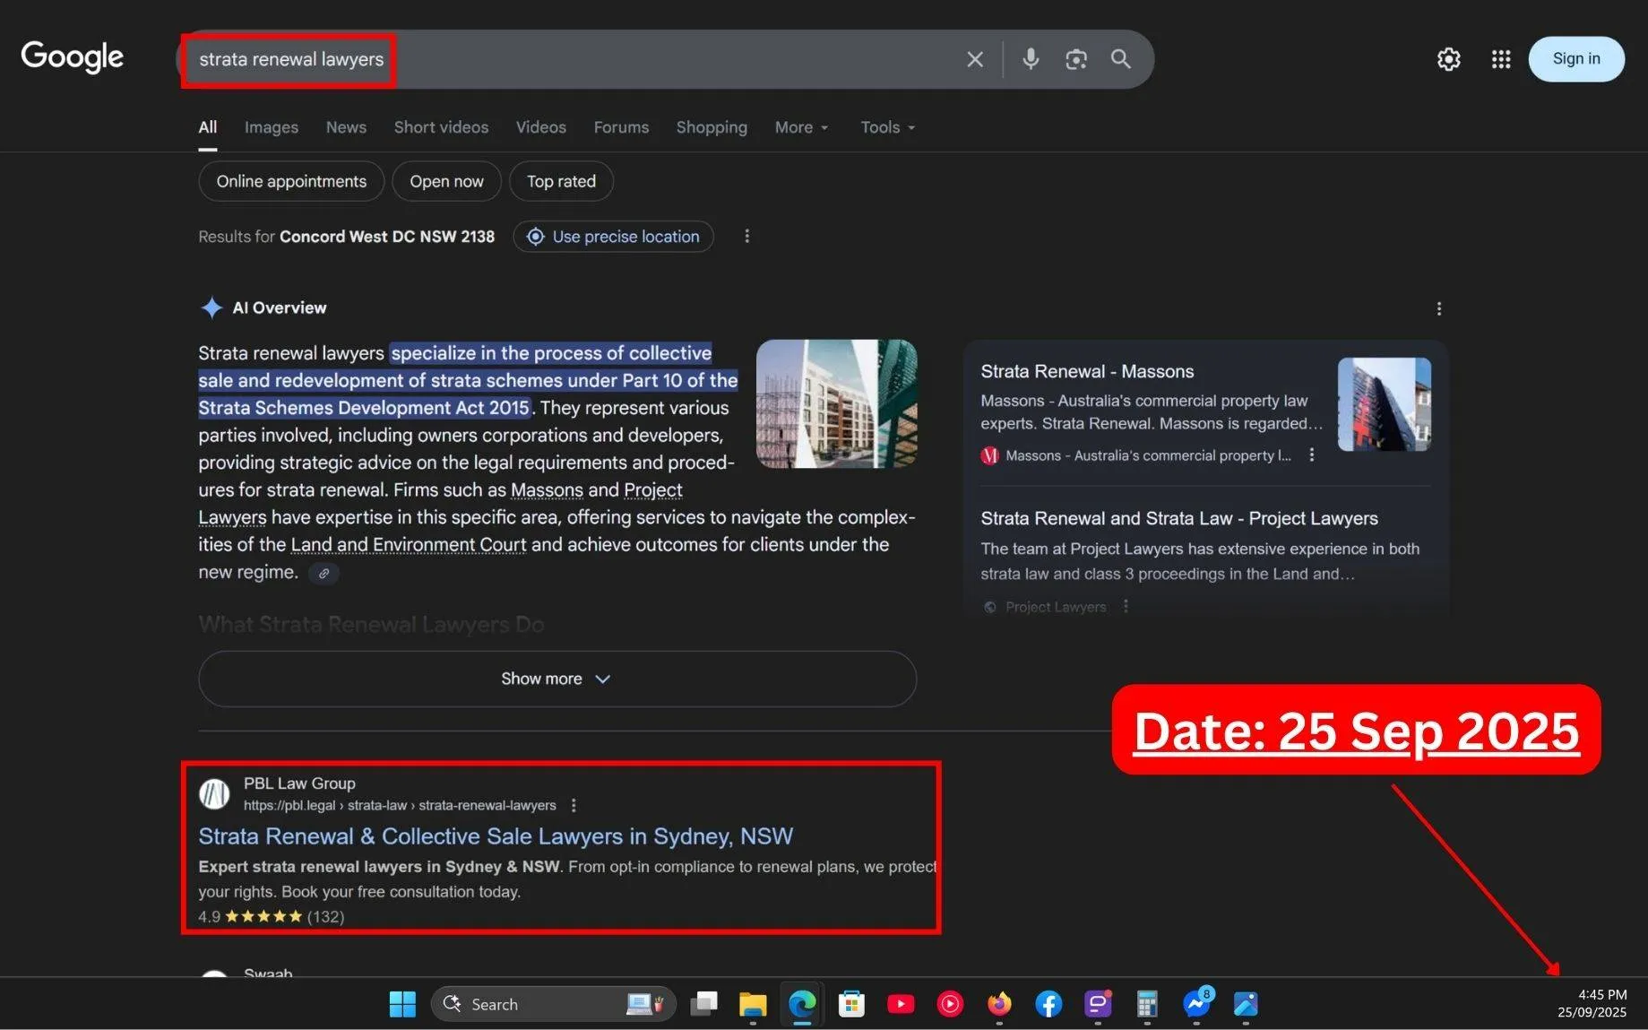Open the Tools dropdown
Viewport: 1648px width, 1030px height.
point(885,127)
